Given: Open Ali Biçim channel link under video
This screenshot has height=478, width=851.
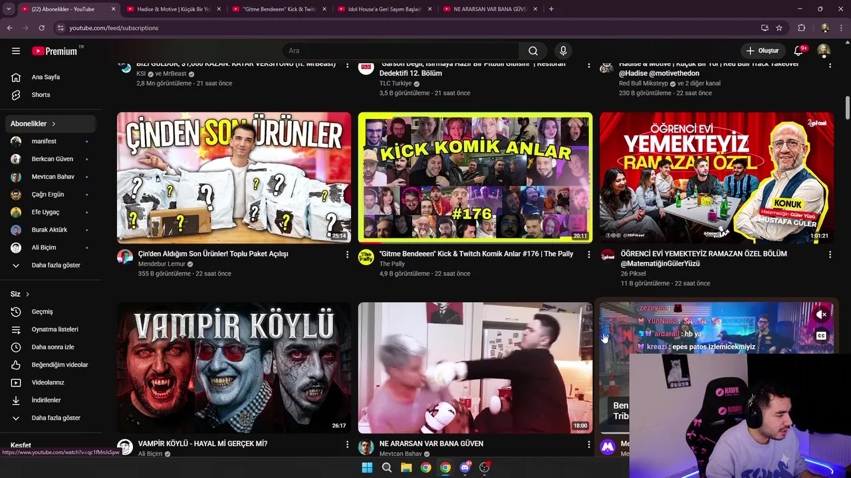Looking at the screenshot, I should coord(150,454).
